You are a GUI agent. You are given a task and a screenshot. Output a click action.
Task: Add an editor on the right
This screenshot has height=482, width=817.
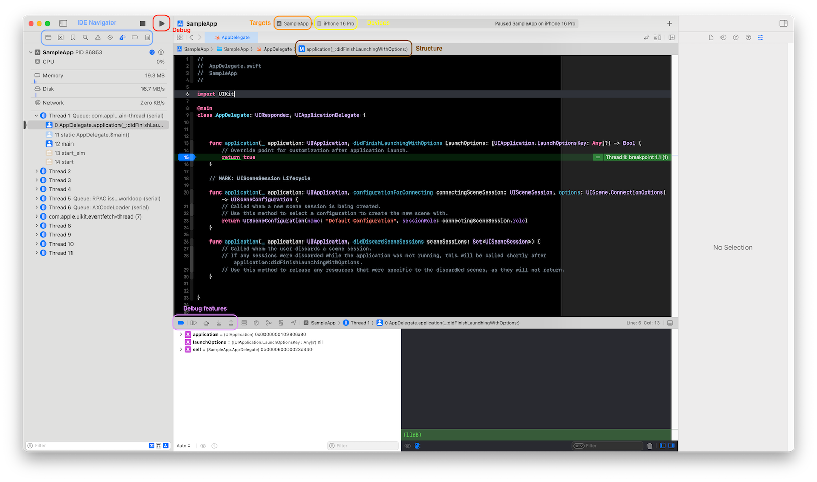[671, 37]
